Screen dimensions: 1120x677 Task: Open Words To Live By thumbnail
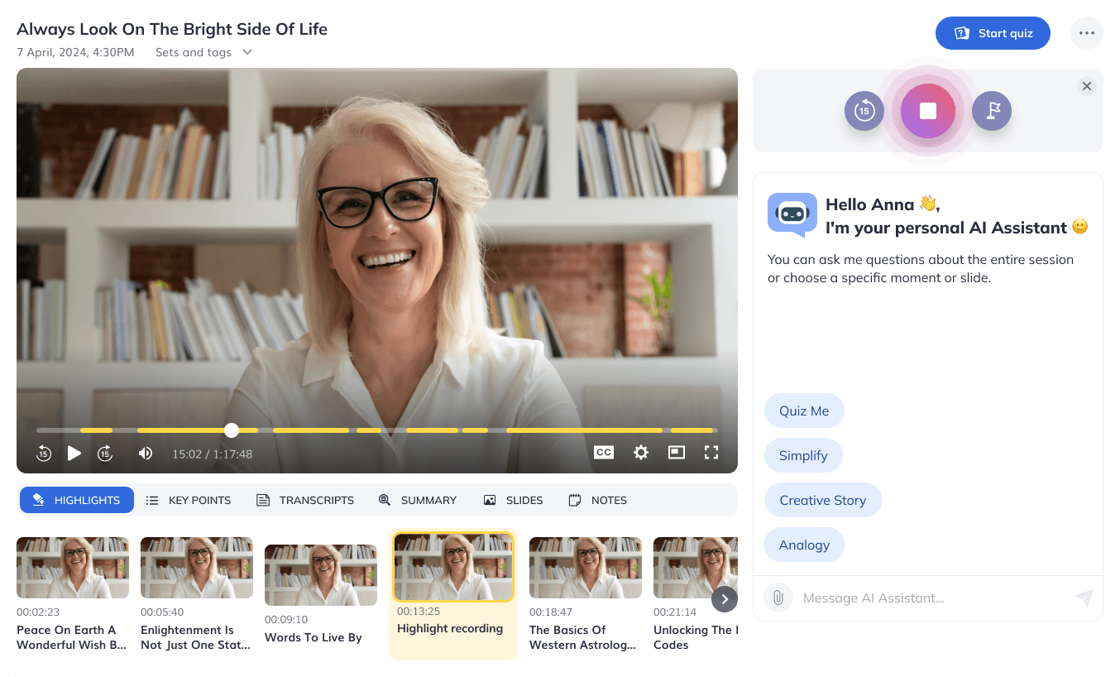point(321,574)
